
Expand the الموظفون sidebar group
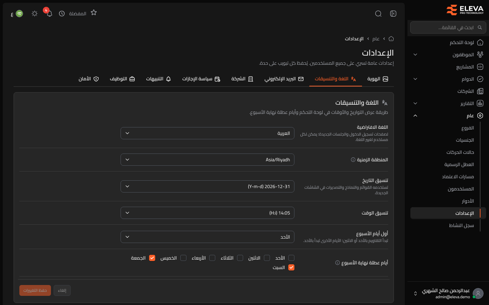448,55
